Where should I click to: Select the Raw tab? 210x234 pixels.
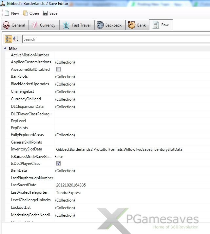click(161, 25)
